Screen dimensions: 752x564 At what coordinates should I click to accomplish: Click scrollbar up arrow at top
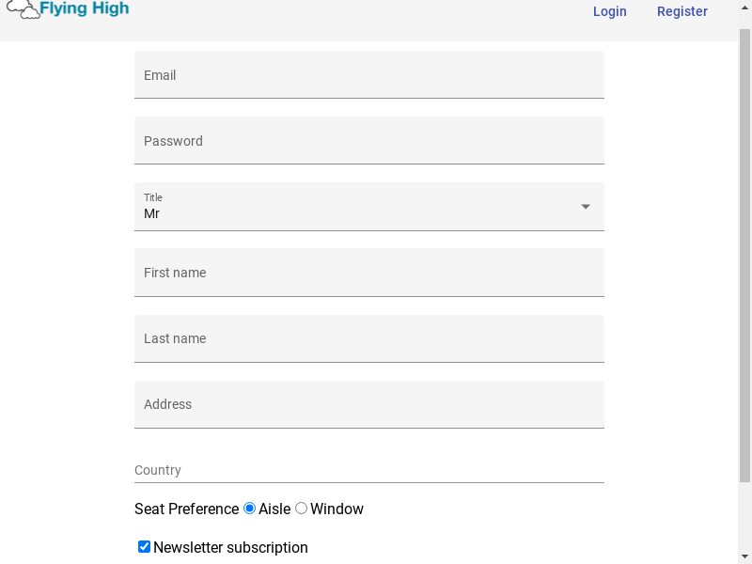point(744,8)
